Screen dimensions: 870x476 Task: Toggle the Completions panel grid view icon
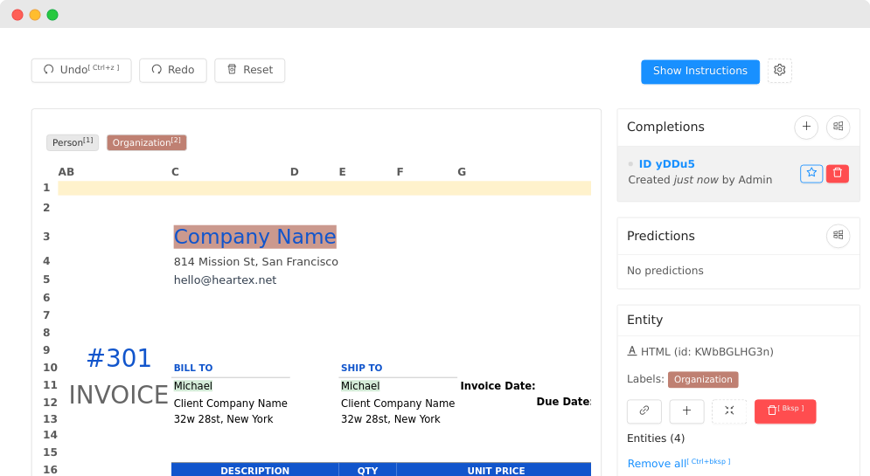(x=838, y=127)
